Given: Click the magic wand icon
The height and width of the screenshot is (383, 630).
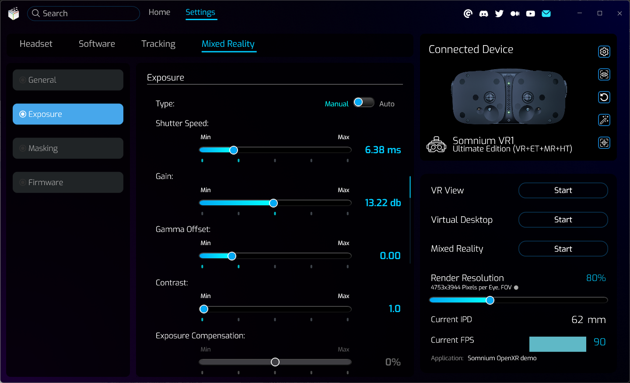Looking at the screenshot, I should pyautogui.click(x=604, y=120).
